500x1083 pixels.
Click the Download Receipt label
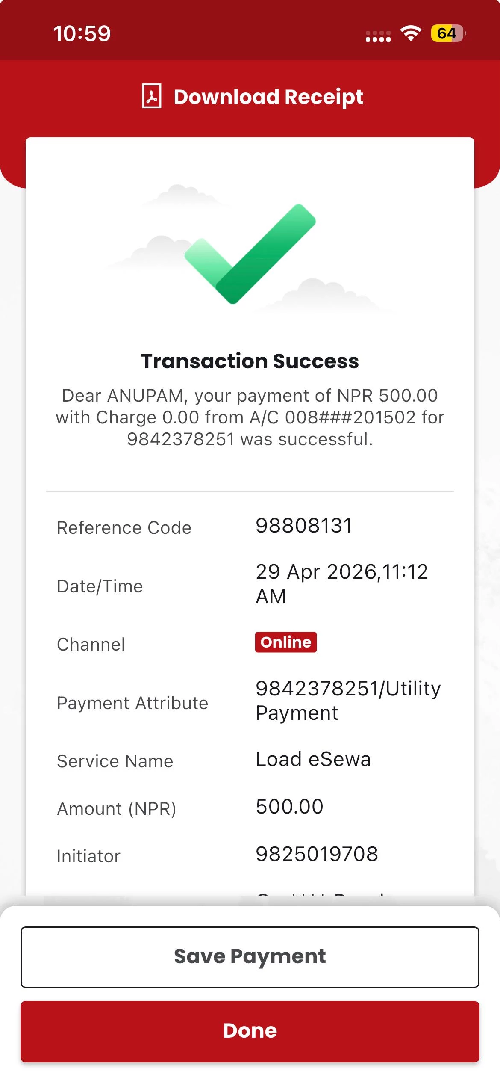268,97
